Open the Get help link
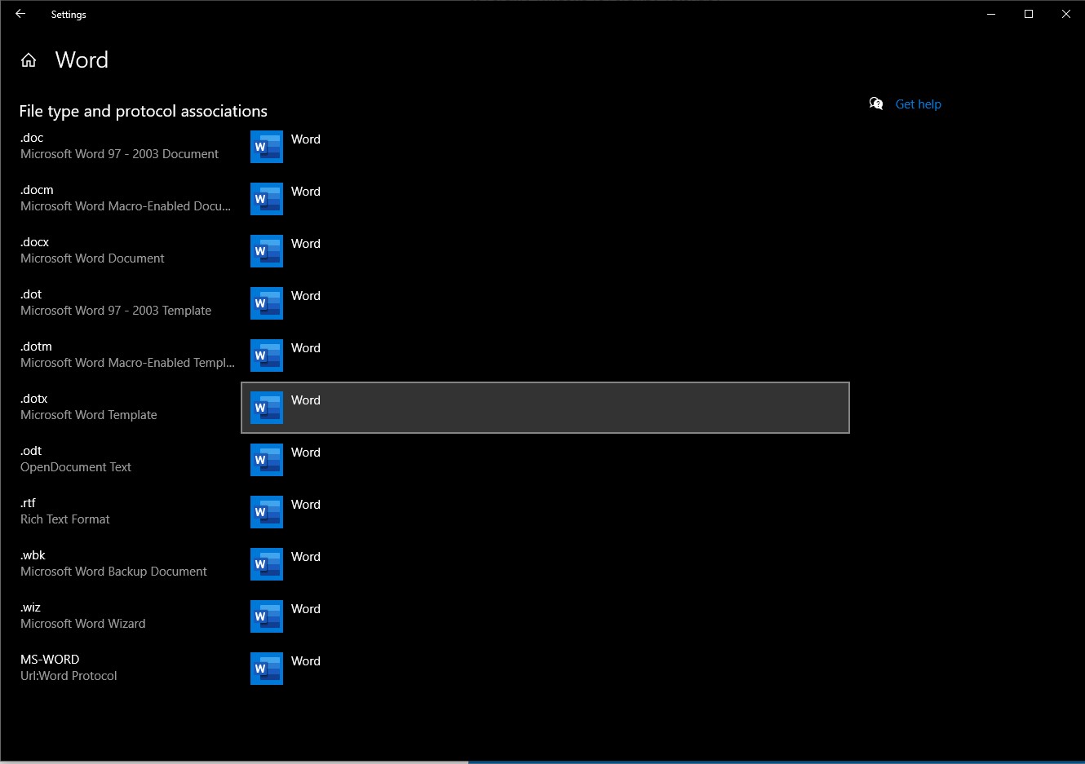Screen dimensions: 1085x764 coord(918,104)
